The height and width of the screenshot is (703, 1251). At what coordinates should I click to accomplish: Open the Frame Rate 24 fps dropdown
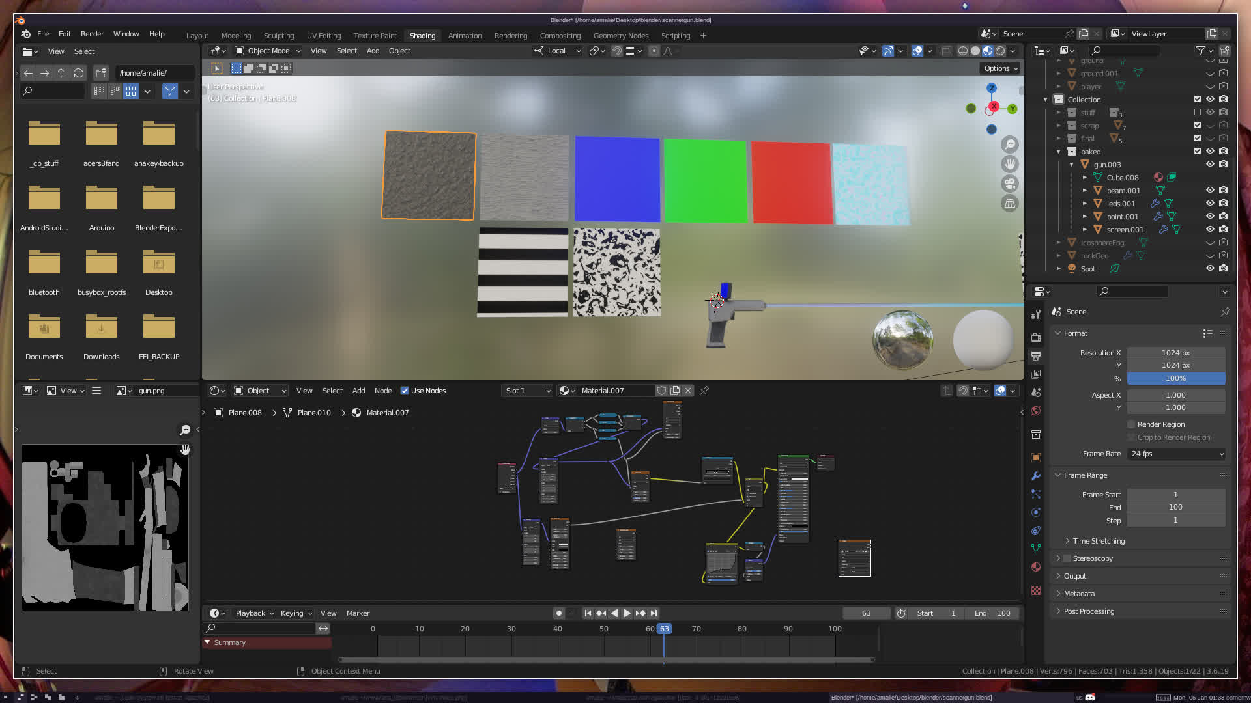pyautogui.click(x=1177, y=454)
